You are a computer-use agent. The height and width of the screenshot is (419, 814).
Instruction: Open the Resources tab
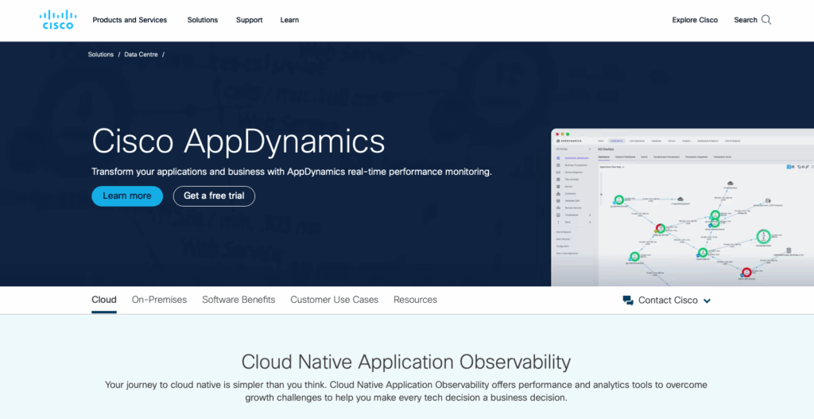[x=415, y=300]
